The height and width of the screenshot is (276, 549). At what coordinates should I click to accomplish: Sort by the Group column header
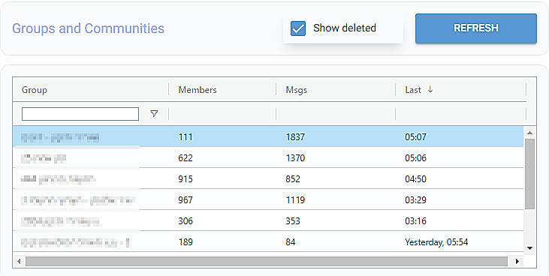(35, 90)
